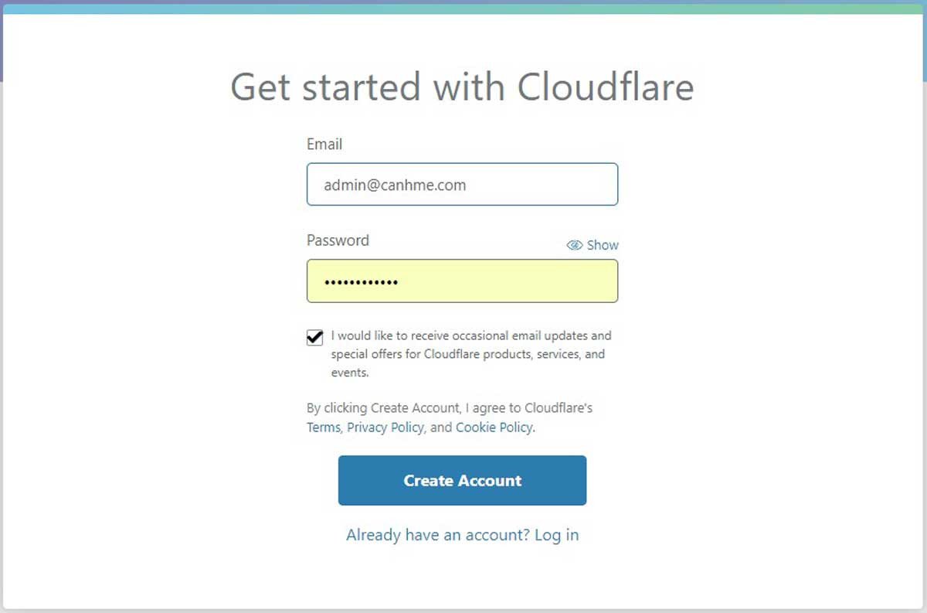The width and height of the screenshot is (927, 613).
Task: Click the Create Account button
Action: (462, 480)
